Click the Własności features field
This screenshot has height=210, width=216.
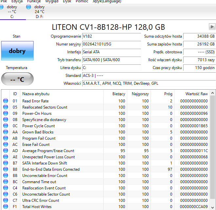(x=149, y=83)
